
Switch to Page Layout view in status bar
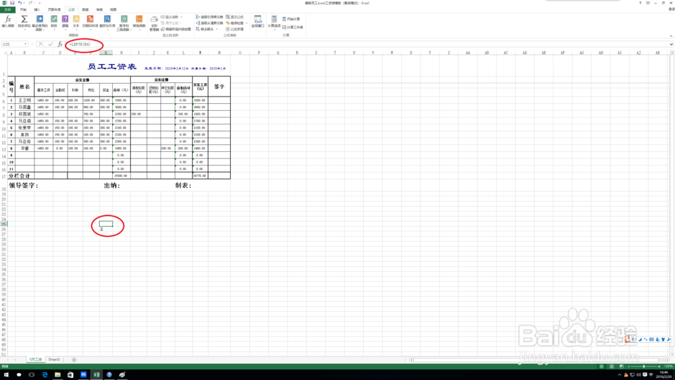tap(612, 367)
